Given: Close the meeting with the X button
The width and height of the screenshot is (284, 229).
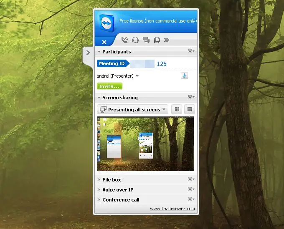Looking at the screenshot, I should [x=104, y=42].
